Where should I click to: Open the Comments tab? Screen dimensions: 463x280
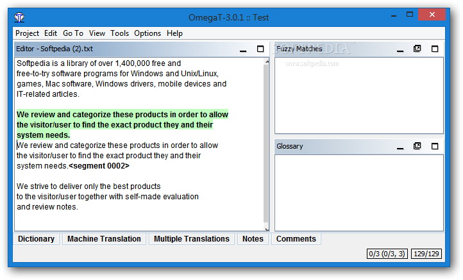tap(296, 239)
